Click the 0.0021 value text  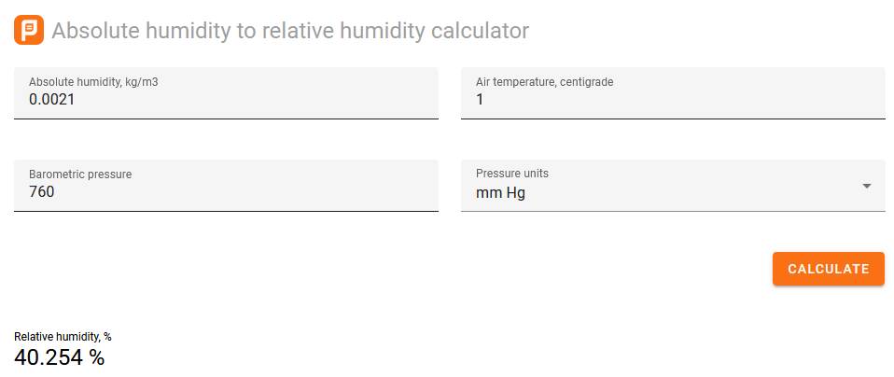pyautogui.click(x=51, y=99)
